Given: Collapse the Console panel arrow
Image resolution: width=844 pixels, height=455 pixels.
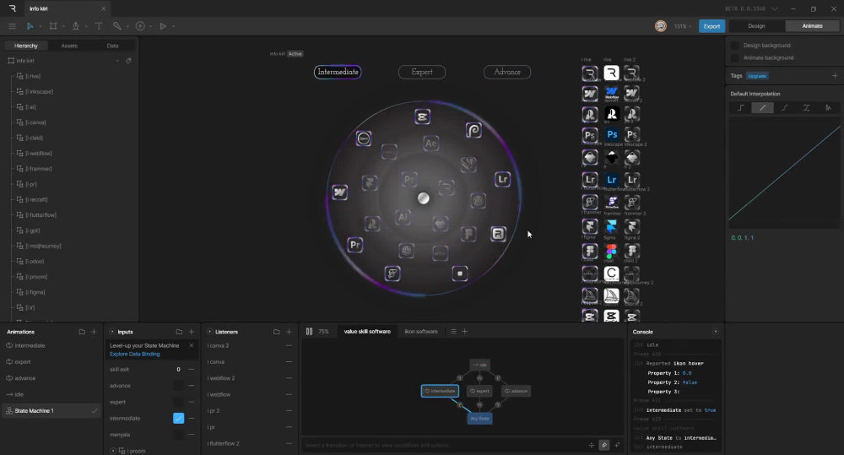Looking at the screenshot, I should 716,332.
